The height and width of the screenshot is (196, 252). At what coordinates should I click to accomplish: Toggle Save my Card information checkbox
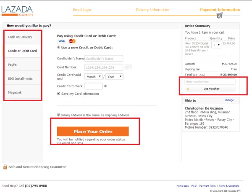pyautogui.click(x=59, y=94)
